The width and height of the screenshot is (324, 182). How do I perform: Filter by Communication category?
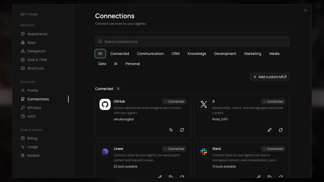(150, 54)
